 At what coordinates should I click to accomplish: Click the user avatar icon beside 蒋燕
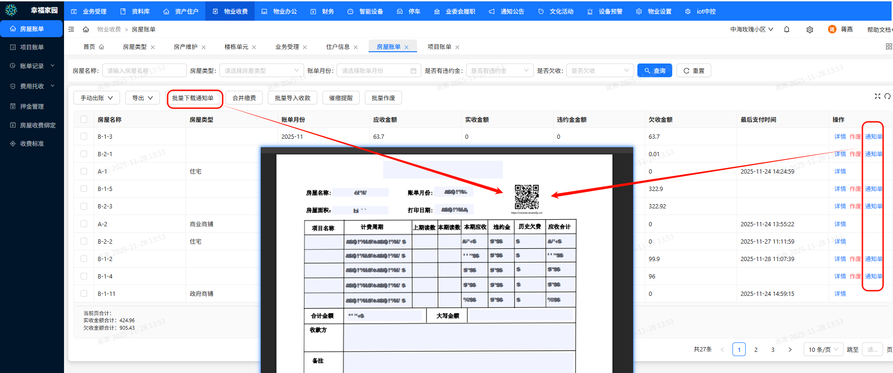coord(832,29)
